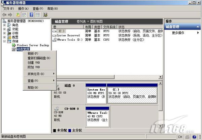
Task: Select the 磁盘 0 disk label
Action: pos(70,86)
